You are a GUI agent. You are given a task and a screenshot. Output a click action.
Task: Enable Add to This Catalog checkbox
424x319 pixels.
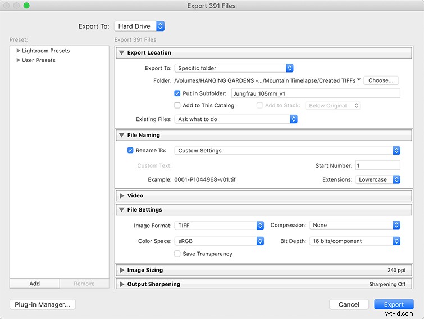(177, 105)
